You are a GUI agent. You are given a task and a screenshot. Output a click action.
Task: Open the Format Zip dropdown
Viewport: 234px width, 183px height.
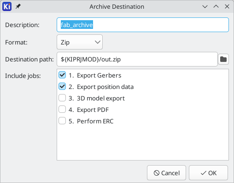80,42
